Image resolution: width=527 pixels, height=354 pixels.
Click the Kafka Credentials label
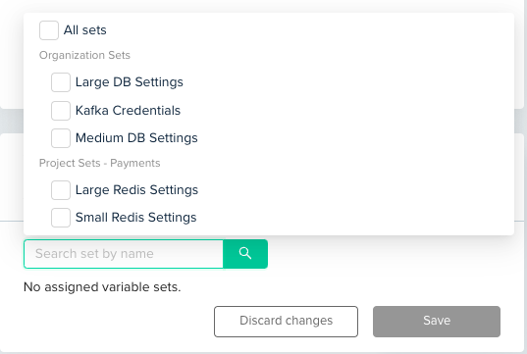(x=128, y=111)
